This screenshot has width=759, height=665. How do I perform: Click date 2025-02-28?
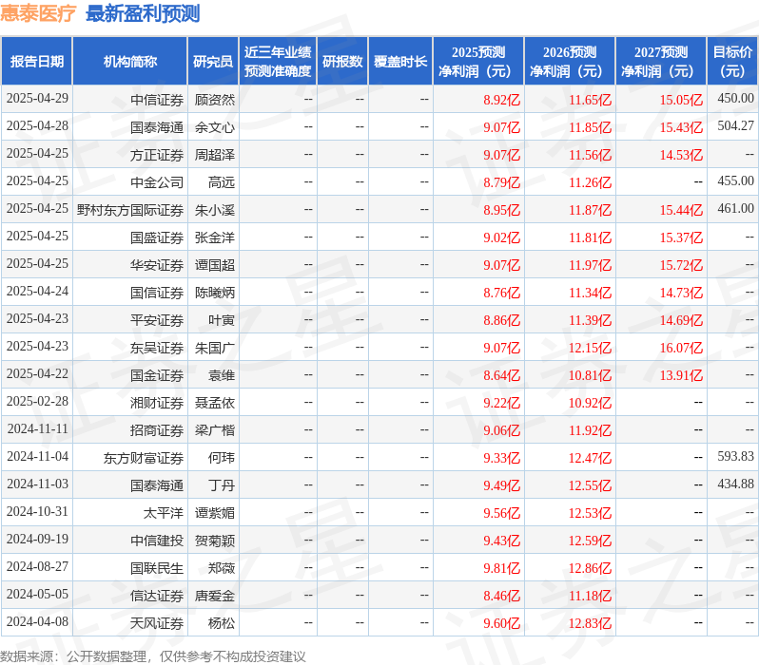37,402
